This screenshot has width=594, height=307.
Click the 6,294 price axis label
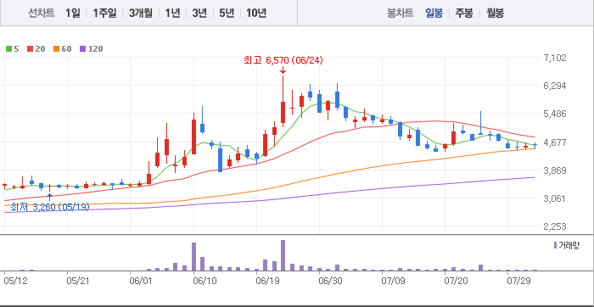point(555,86)
